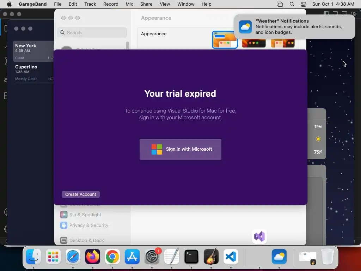This screenshot has width=361, height=271.
Task: Open the GarageBand menu
Action: (x=32, y=4)
